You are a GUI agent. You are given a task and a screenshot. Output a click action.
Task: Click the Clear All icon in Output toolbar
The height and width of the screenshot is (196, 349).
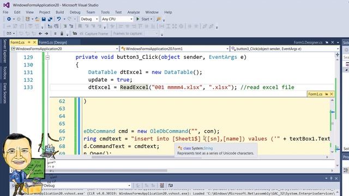162,185
